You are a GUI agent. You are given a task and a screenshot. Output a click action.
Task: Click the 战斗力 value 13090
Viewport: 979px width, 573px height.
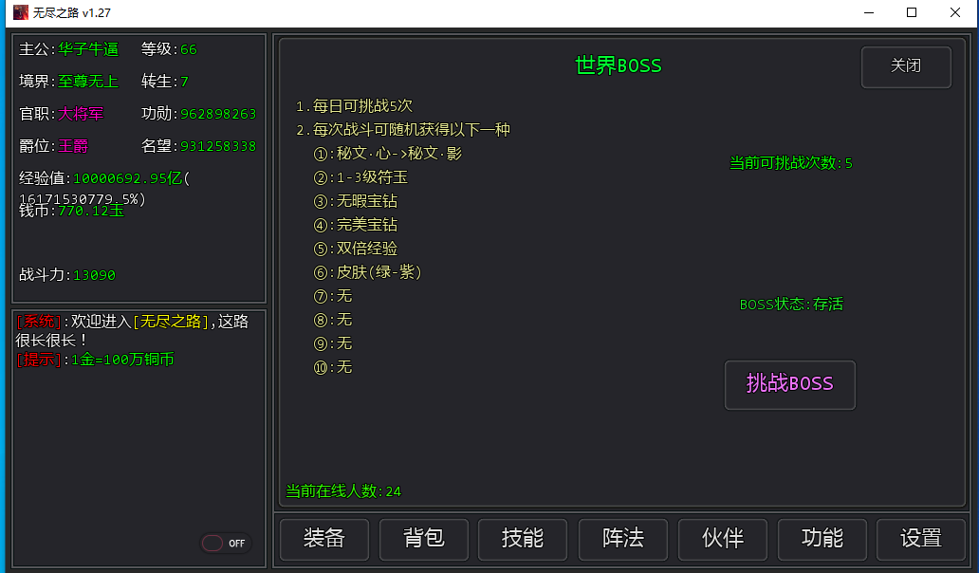[x=94, y=275]
